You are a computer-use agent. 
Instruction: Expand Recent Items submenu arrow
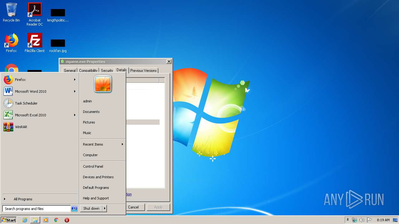(x=123, y=144)
